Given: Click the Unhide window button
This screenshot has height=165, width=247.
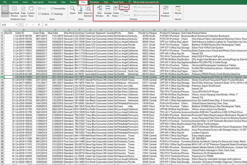Looking at the screenshot, I should coord(126,15).
